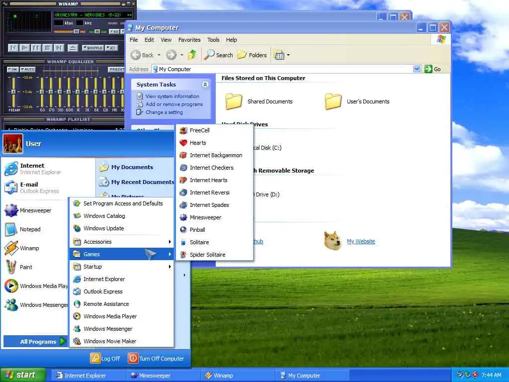Launch Solitaire from Games menu
The image size is (509, 382).
[214, 242]
